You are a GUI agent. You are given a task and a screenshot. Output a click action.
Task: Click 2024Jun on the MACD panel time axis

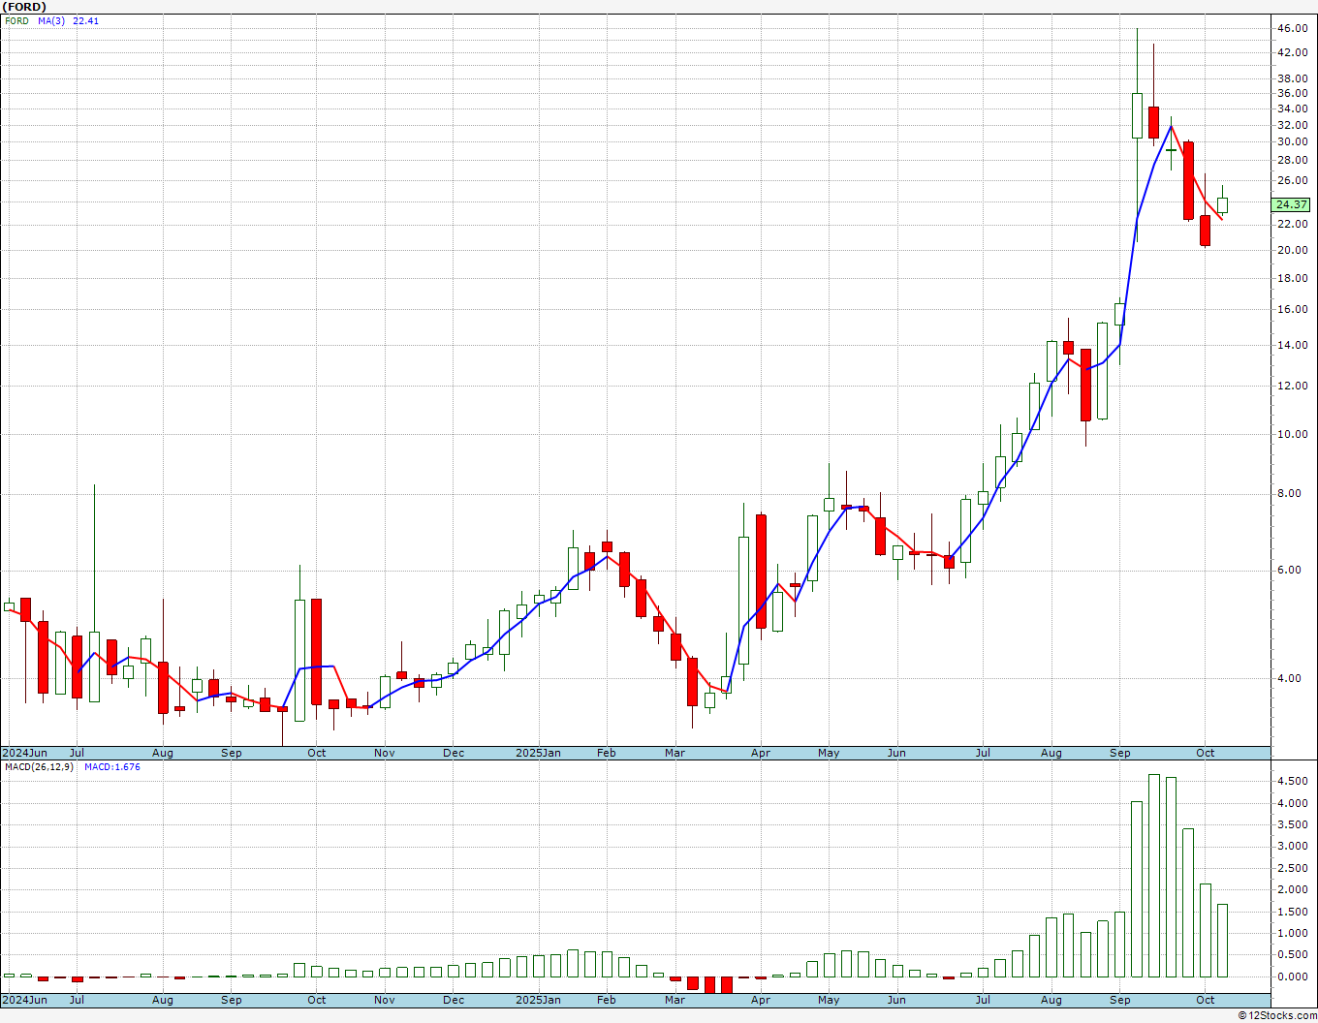click(24, 1000)
